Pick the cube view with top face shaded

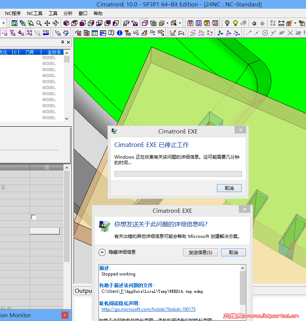pos(74,23)
